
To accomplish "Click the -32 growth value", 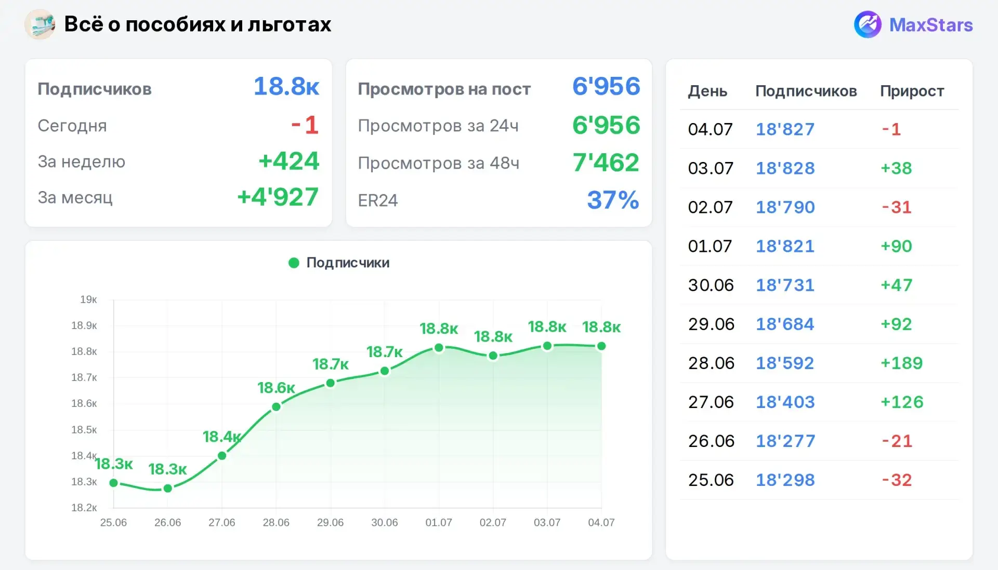I will pos(897,480).
